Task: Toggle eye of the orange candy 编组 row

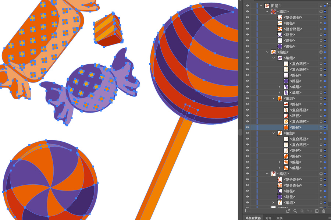Action: point(248,133)
